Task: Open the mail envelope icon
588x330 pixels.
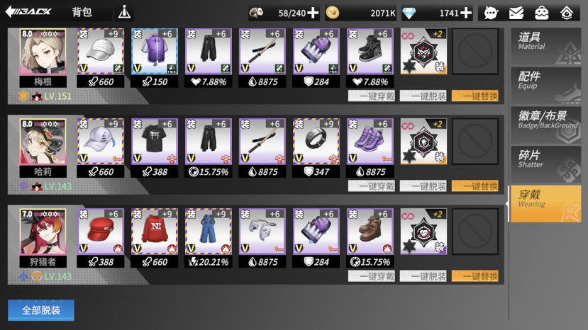Action: pos(516,13)
